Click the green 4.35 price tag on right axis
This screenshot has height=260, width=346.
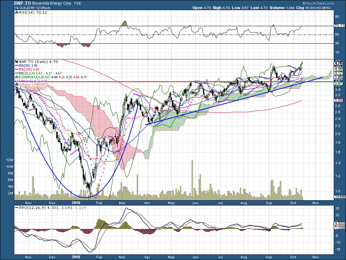tap(338, 69)
